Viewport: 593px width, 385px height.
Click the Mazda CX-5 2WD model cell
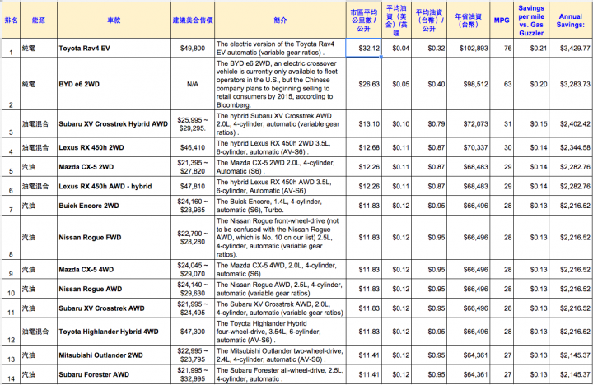tap(114, 167)
